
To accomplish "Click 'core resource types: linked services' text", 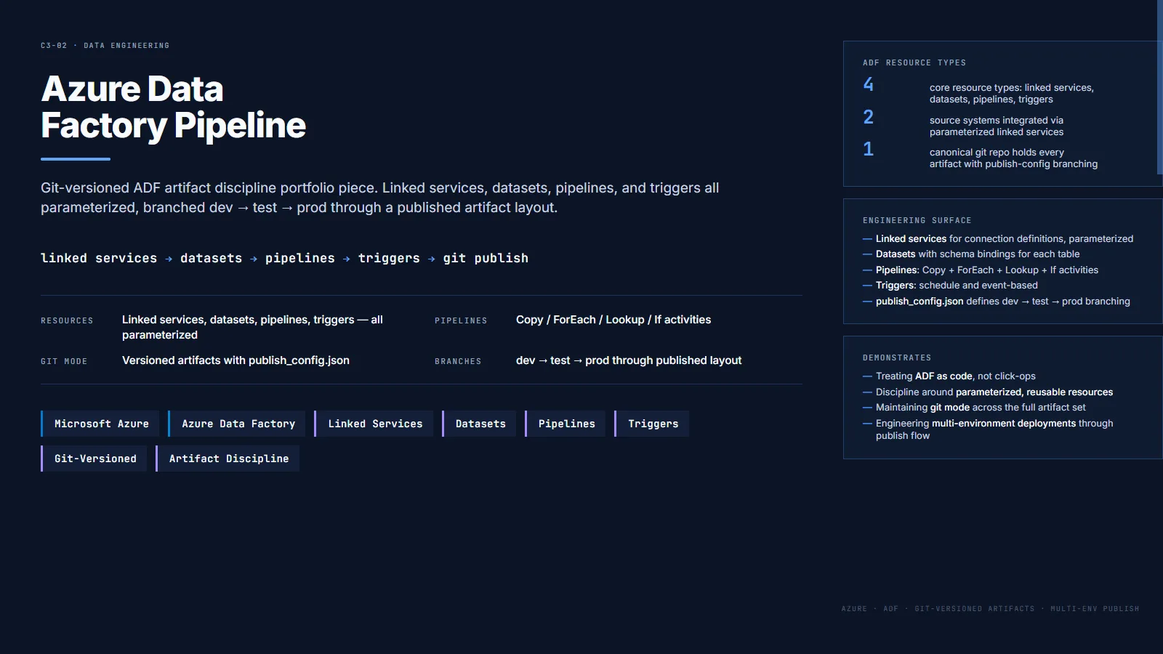I will click(x=1012, y=94).
